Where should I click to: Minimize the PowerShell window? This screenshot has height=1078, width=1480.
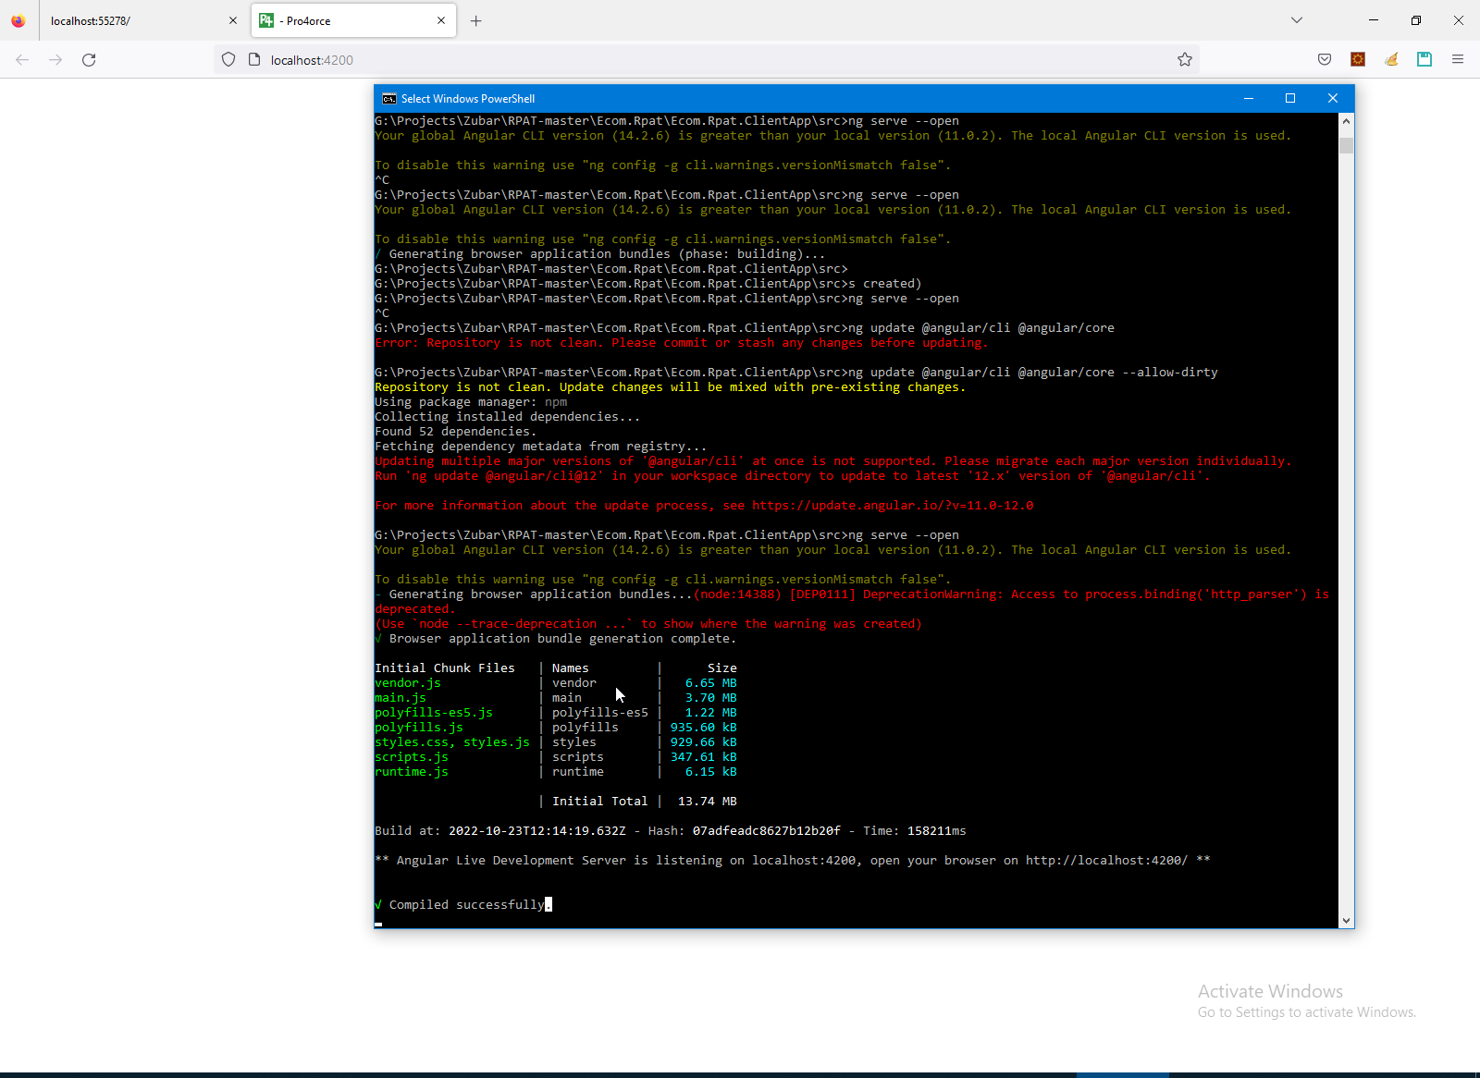point(1249,98)
